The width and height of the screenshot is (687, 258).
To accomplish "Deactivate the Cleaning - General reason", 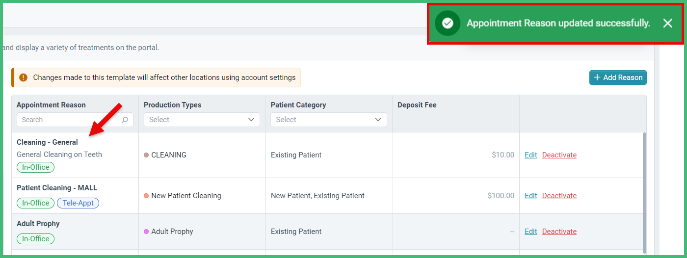I will (x=559, y=155).
